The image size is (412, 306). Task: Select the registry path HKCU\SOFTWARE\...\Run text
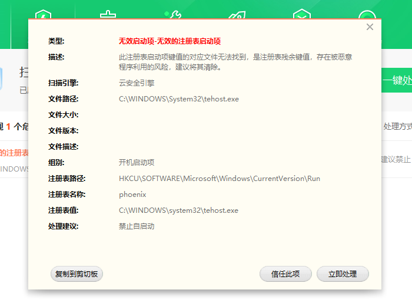(220, 179)
